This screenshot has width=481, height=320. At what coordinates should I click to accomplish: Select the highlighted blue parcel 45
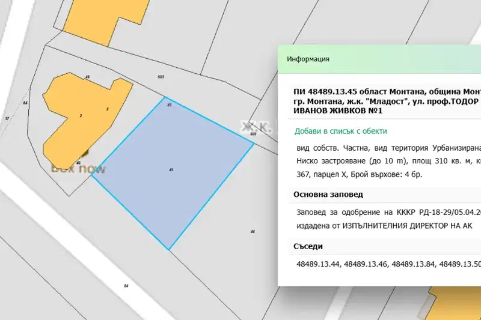[173, 173]
